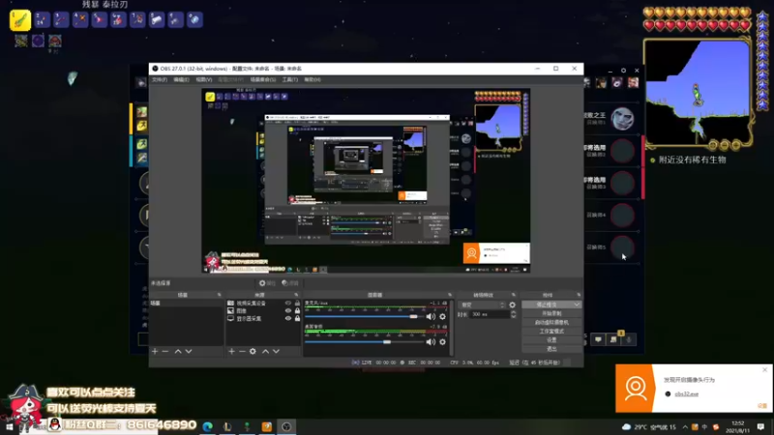Open Windows notification center icon
This screenshot has height=435, width=774.
[760, 427]
